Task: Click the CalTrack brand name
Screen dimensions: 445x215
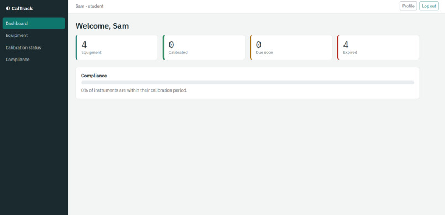Action: tap(22, 8)
